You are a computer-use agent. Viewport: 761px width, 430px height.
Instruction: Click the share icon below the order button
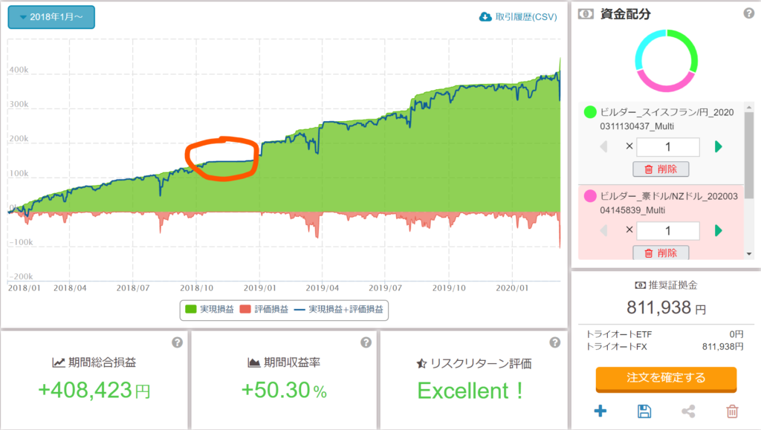688,411
